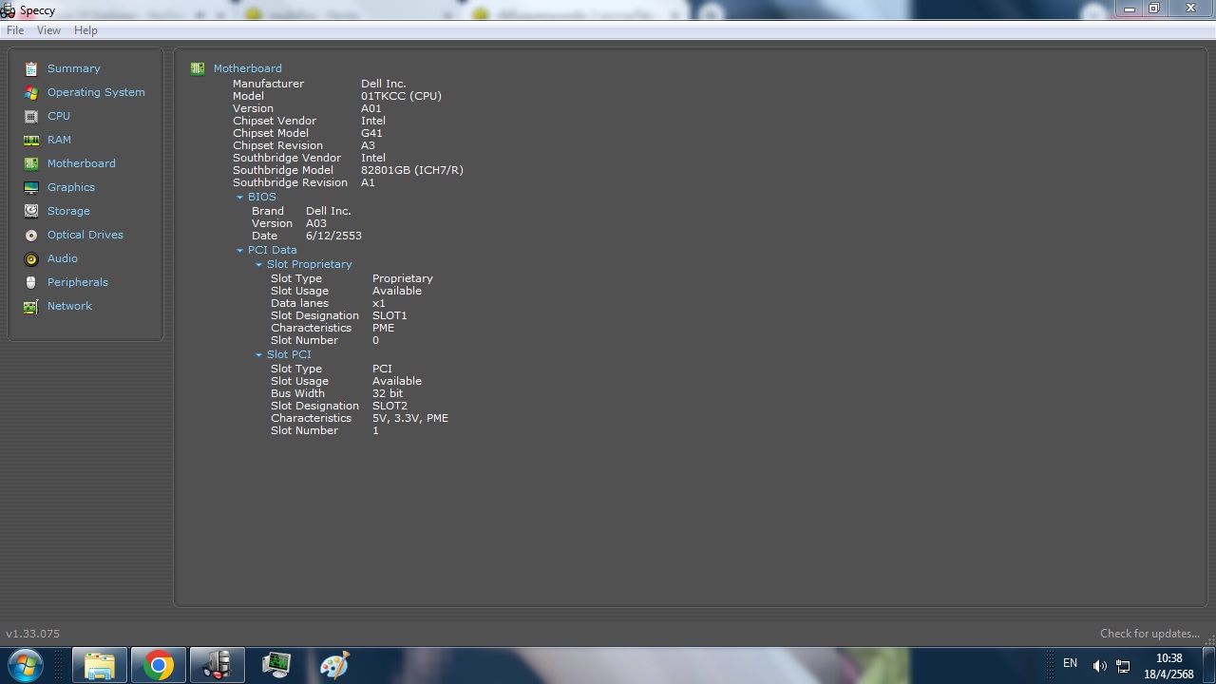Click the Motherboard heading text
Image resolution: width=1216 pixels, height=684 pixels.
pyautogui.click(x=247, y=68)
